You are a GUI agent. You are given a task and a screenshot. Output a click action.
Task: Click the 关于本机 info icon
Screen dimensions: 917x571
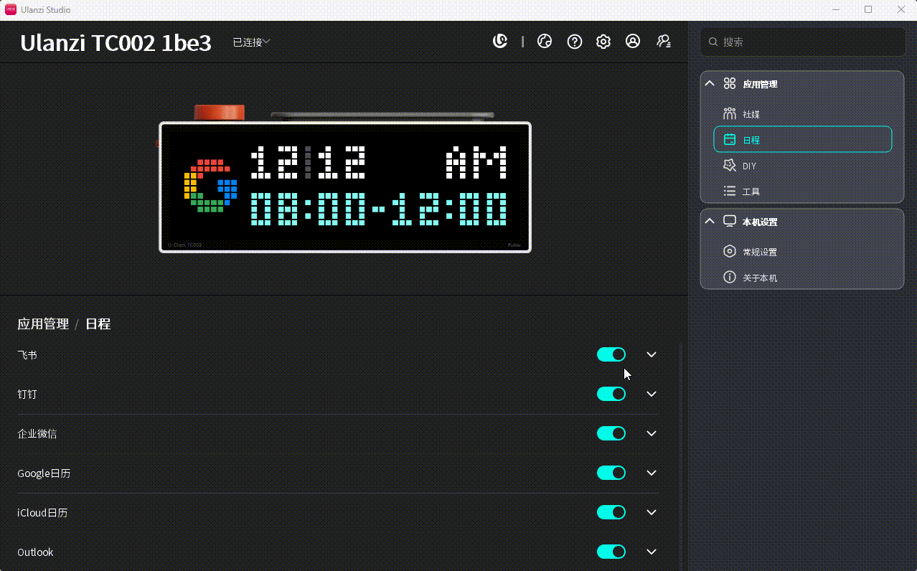coord(730,278)
